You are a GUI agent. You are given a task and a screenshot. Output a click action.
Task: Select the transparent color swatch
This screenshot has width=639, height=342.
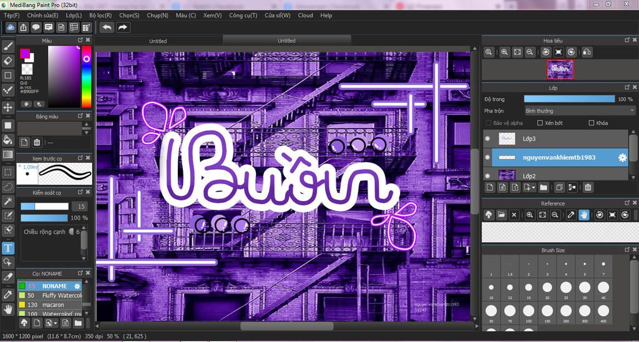(x=27, y=69)
